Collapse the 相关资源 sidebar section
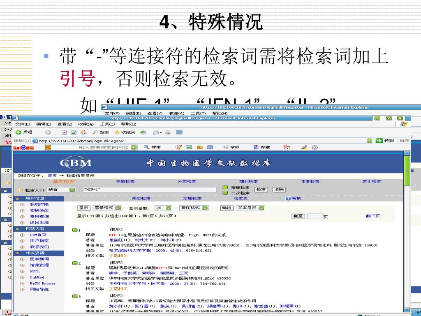 point(18,253)
